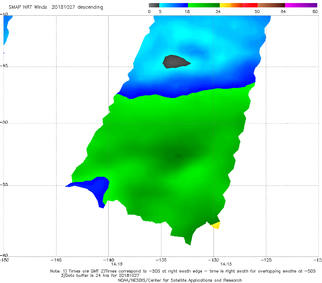Image resolution: width=322 pixels, height=283 pixels.
Task: Select the green color bar segment
Action: coord(204,5)
